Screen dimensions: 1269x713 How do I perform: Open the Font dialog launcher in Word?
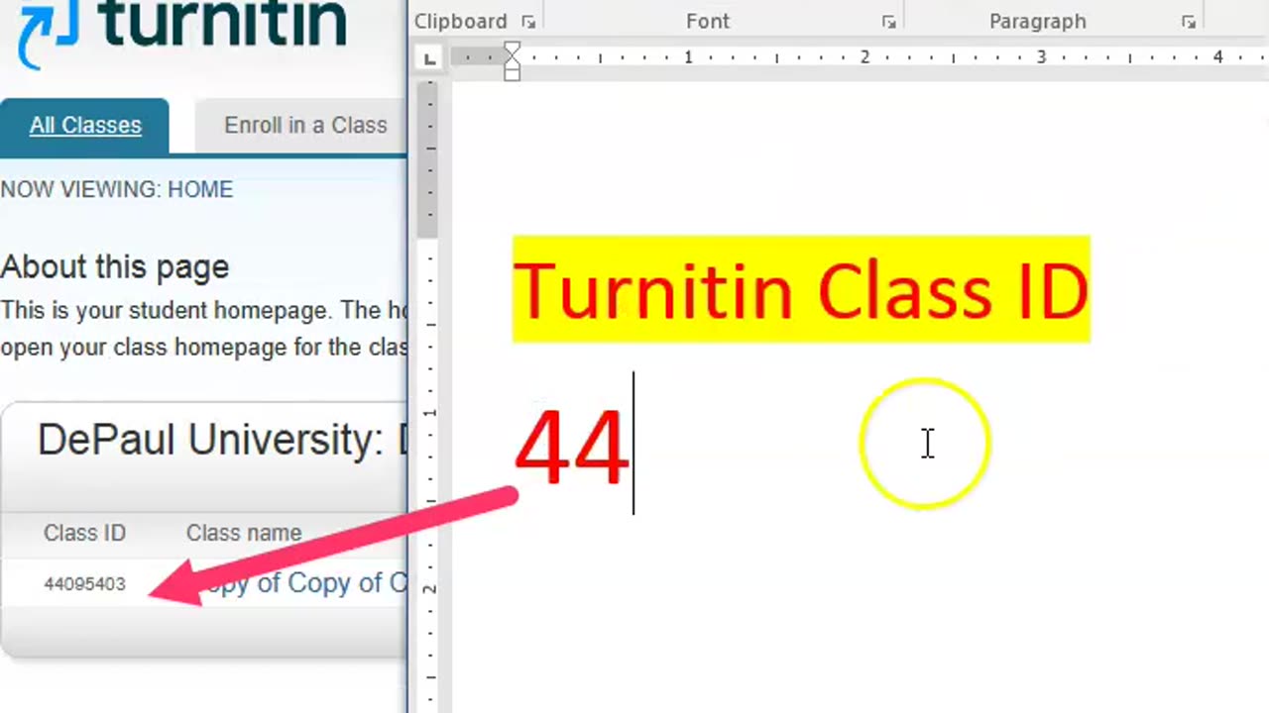pyautogui.click(x=888, y=22)
